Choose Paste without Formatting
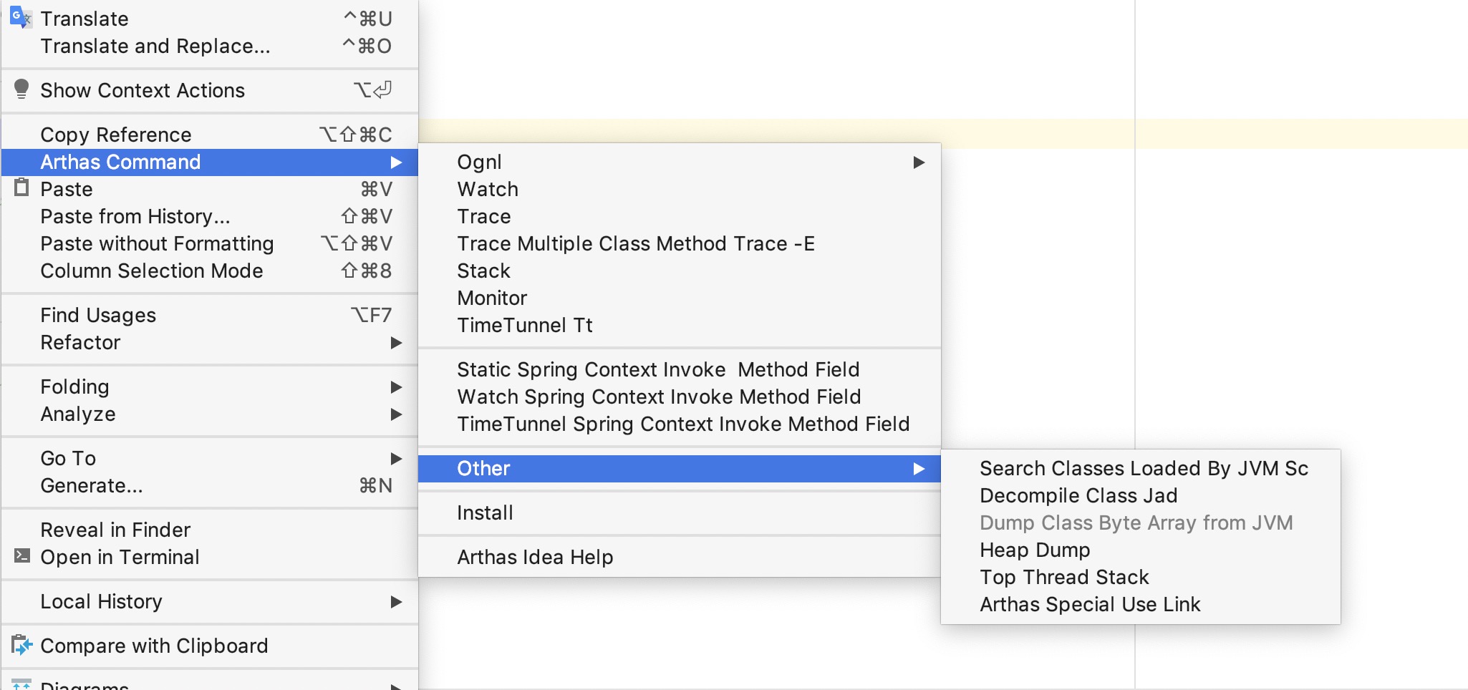 pyautogui.click(x=210, y=243)
